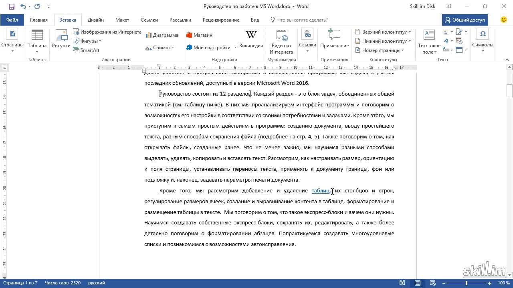The image size is (513, 288).
Task: Switch to Print Layout view
Action: click(x=418, y=283)
